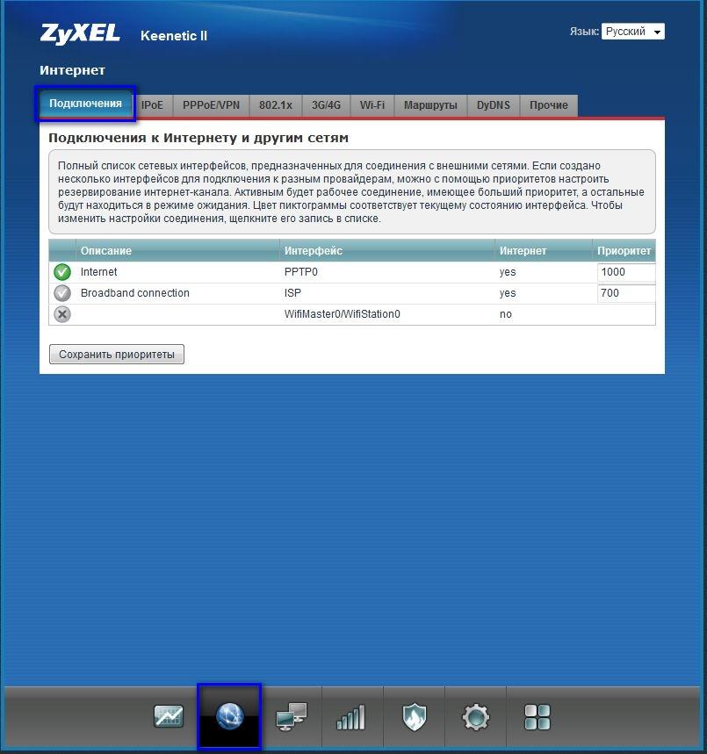Viewport: 707px width, 754px height.
Task: Switch to the DyDNS tab
Action: click(x=494, y=104)
